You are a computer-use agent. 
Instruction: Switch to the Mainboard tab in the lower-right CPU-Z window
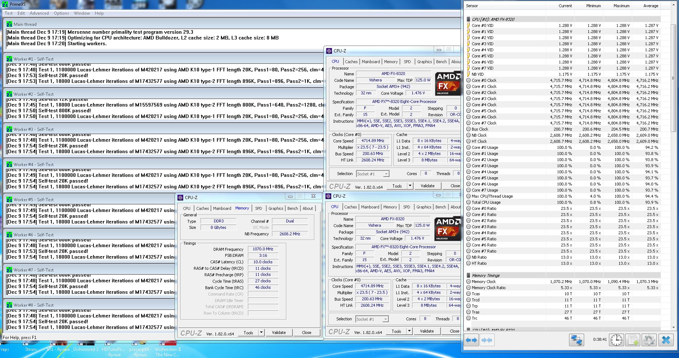[370, 207]
